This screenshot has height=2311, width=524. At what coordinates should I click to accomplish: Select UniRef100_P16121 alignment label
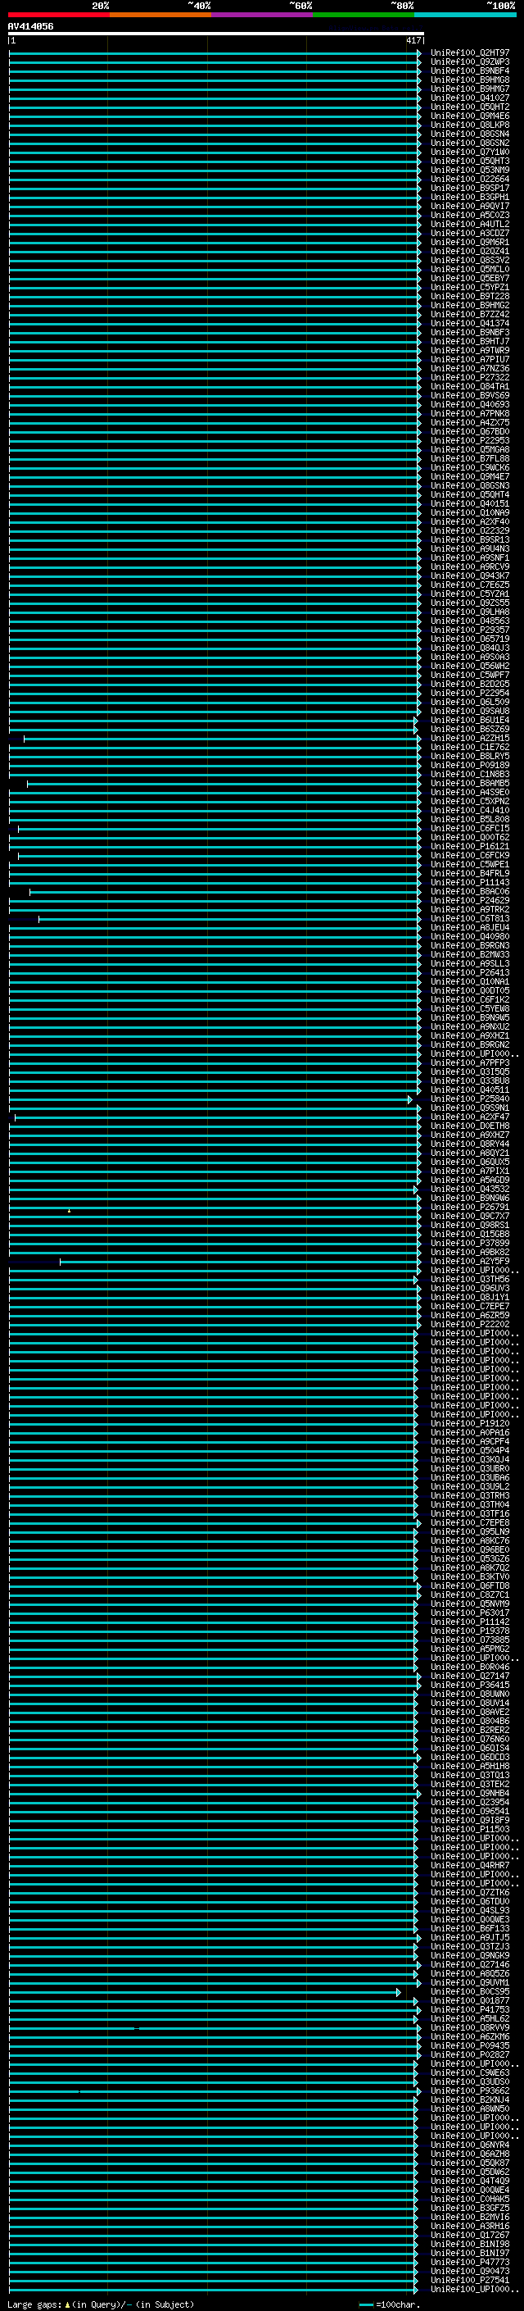pyautogui.click(x=469, y=846)
